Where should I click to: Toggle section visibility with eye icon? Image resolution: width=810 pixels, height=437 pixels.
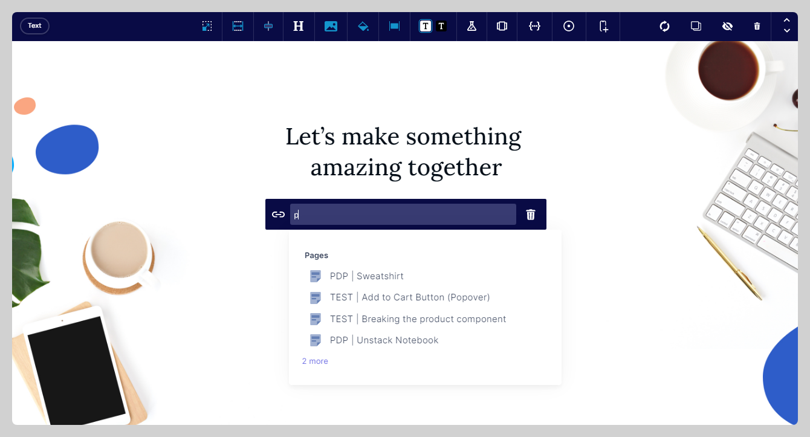(727, 26)
